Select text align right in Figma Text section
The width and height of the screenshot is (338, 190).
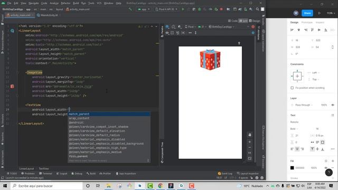pyautogui.click(x=302, y=149)
